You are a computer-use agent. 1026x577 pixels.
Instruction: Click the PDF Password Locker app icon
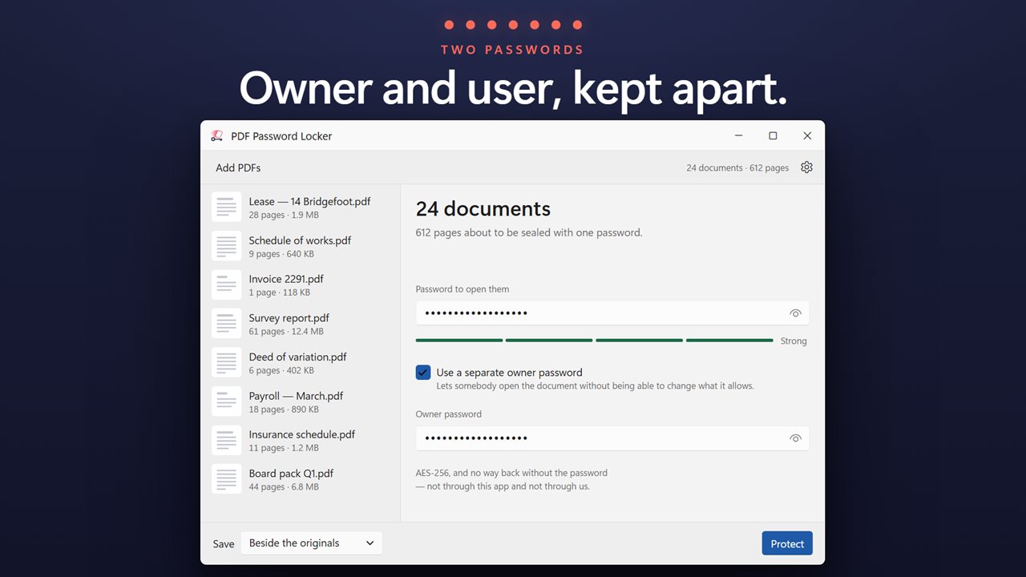(x=216, y=136)
